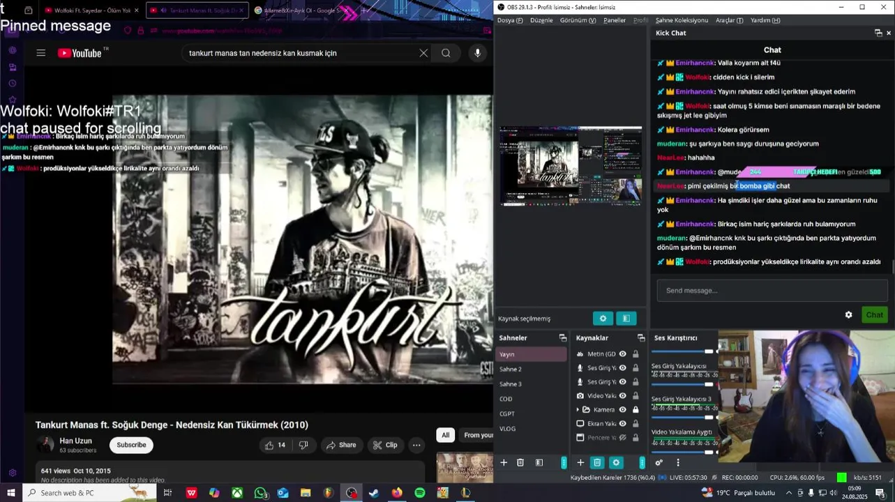
Task: Delete the selected scene in Sahneler panel
Action: 520,462
